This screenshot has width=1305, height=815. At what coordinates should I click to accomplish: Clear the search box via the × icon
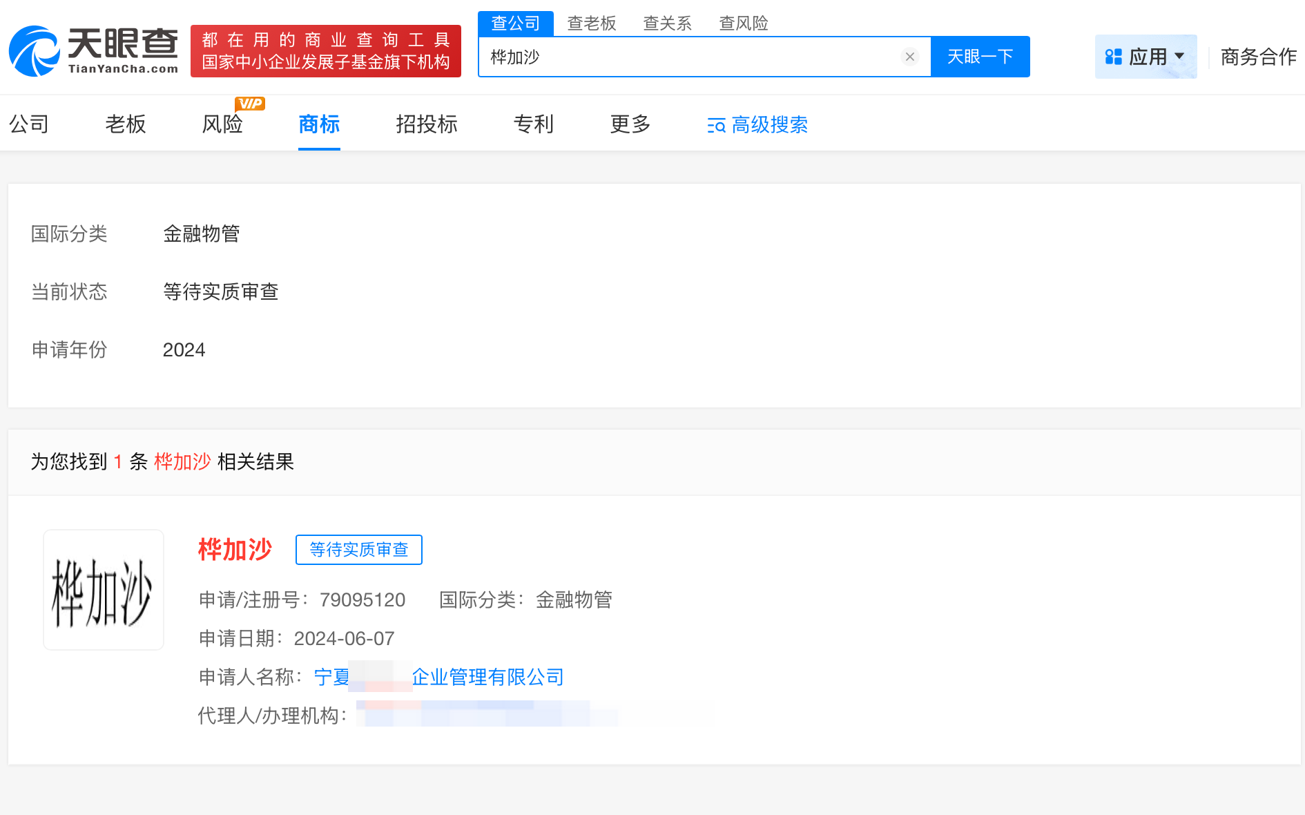[x=910, y=57]
